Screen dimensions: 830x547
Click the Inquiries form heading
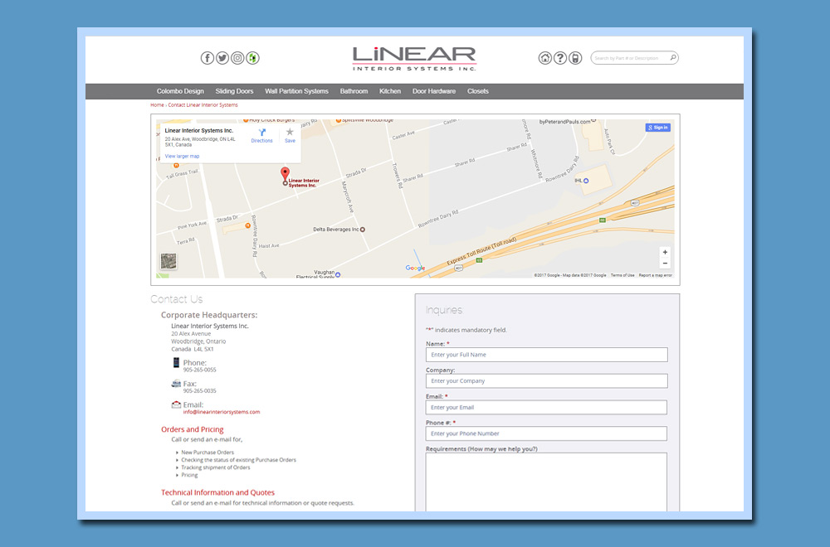click(x=444, y=310)
